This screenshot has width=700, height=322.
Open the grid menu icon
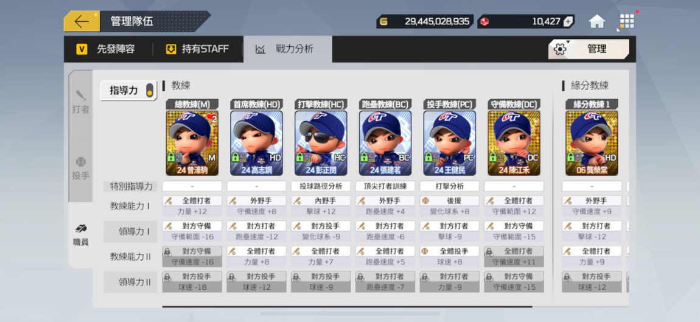point(627,21)
